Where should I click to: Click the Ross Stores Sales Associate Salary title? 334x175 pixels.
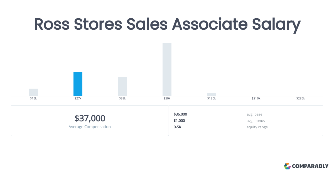click(167, 24)
